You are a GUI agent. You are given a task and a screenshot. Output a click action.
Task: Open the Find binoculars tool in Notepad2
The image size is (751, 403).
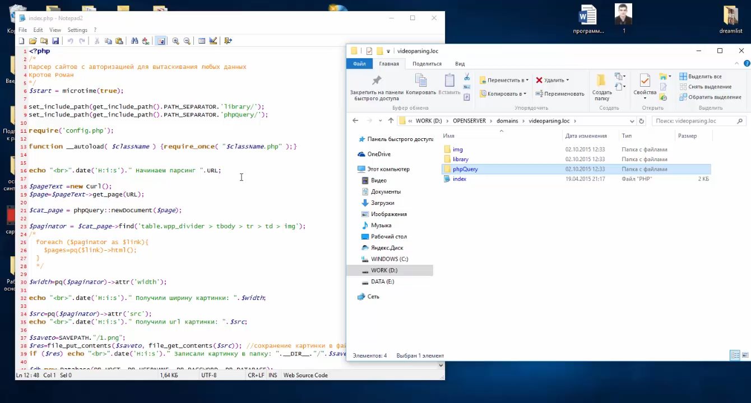(135, 41)
